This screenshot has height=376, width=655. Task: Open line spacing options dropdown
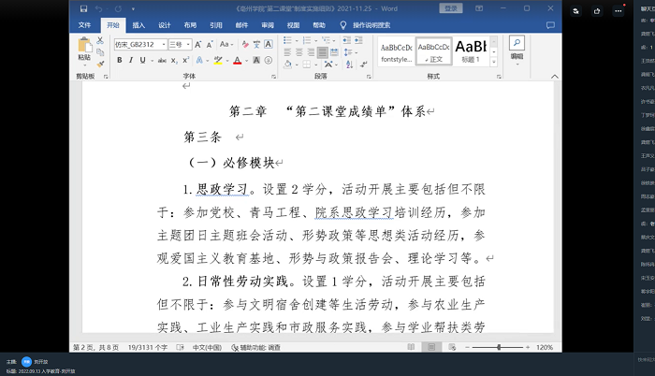coord(351,52)
